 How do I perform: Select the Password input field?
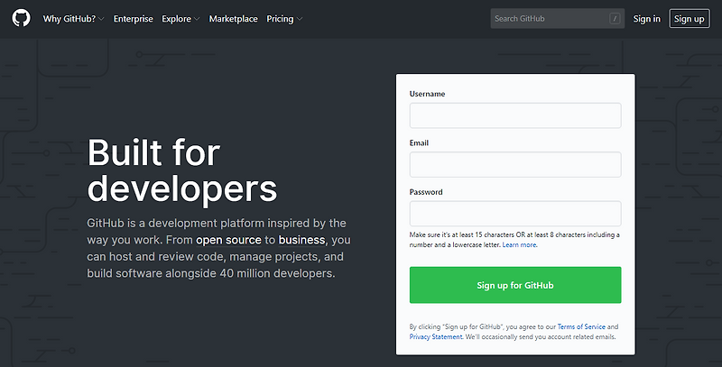point(515,214)
